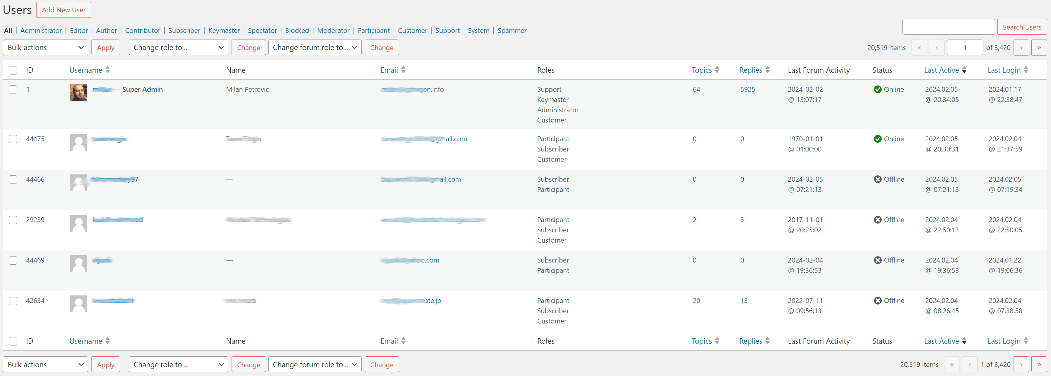Image resolution: width=1051 pixels, height=376 pixels.
Task: Select the checkbox for user ID 44466
Action: (x=13, y=180)
